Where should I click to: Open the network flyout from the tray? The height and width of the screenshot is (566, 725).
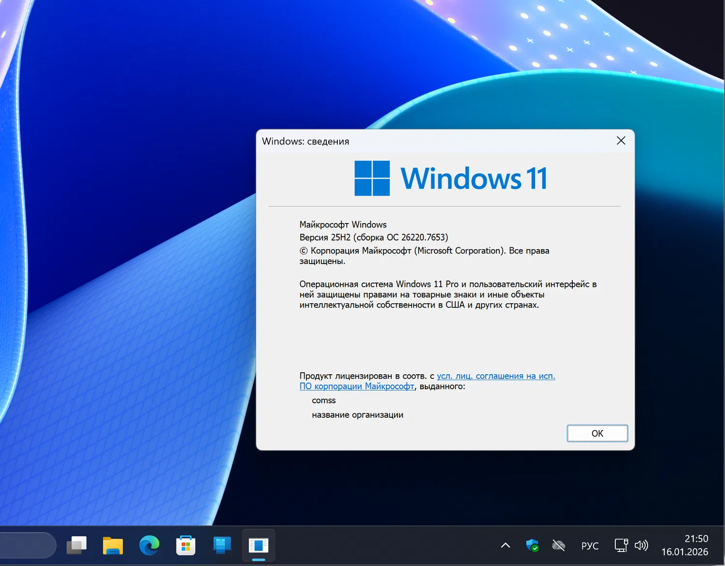(x=621, y=545)
